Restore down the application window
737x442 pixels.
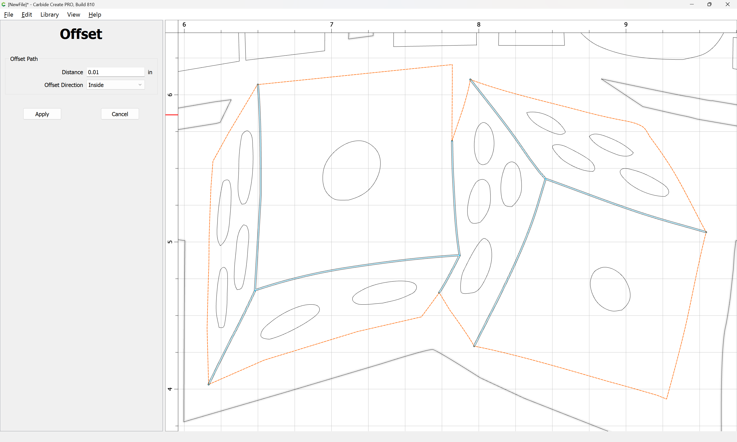pyautogui.click(x=709, y=4)
